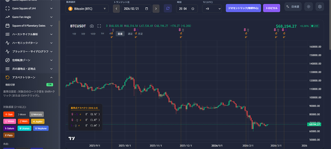The height and width of the screenshot is (149, 331).
Task: Go to previous transit date arrow
Action: coord(116,9)
